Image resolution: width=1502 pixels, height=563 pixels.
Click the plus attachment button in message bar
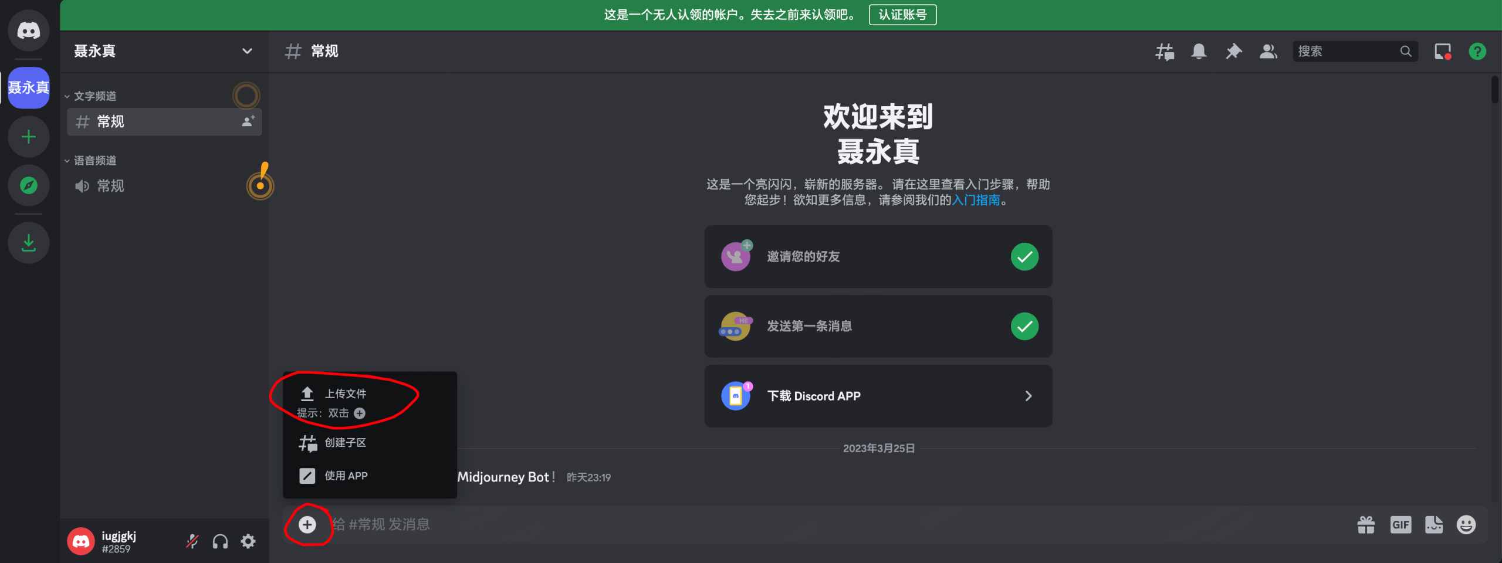[307, 524]
